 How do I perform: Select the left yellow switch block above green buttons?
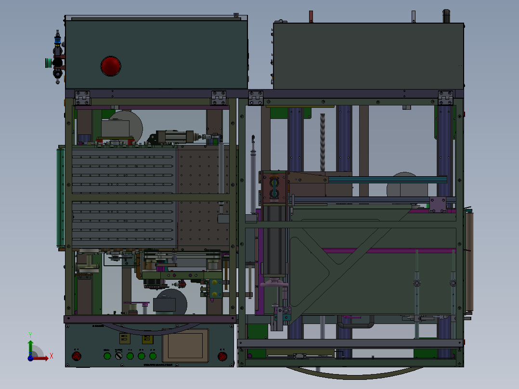coord(124,338)
